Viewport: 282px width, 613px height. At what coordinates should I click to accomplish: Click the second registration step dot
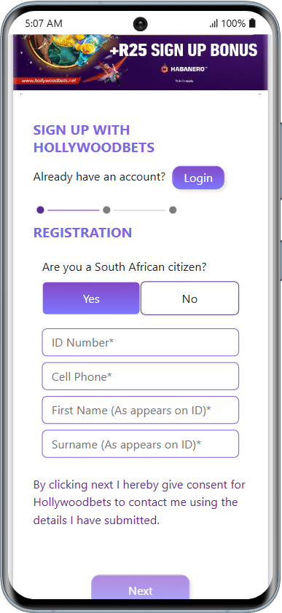pos(106,210)
